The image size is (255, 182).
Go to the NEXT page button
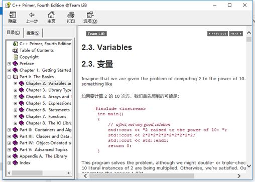click(x=236, y=34)
